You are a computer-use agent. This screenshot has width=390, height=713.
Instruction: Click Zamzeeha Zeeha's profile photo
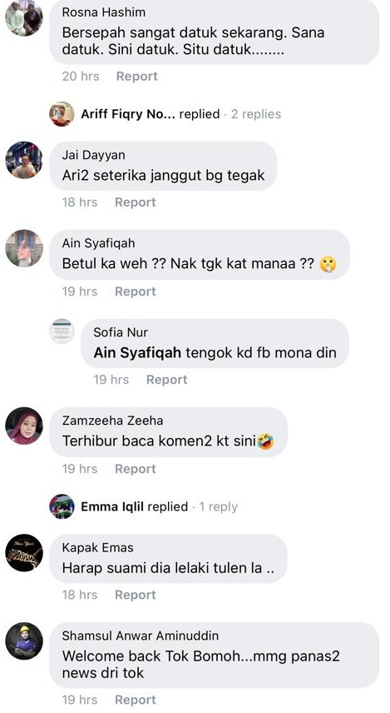pos(23,426)
